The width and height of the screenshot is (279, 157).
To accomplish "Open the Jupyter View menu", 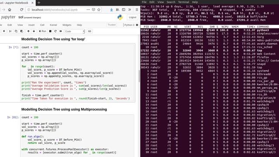I will click(20, 25).
